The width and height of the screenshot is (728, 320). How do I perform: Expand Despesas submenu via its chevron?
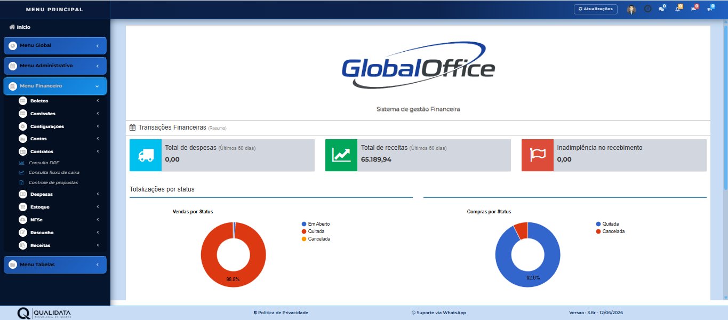pos(98,194)
